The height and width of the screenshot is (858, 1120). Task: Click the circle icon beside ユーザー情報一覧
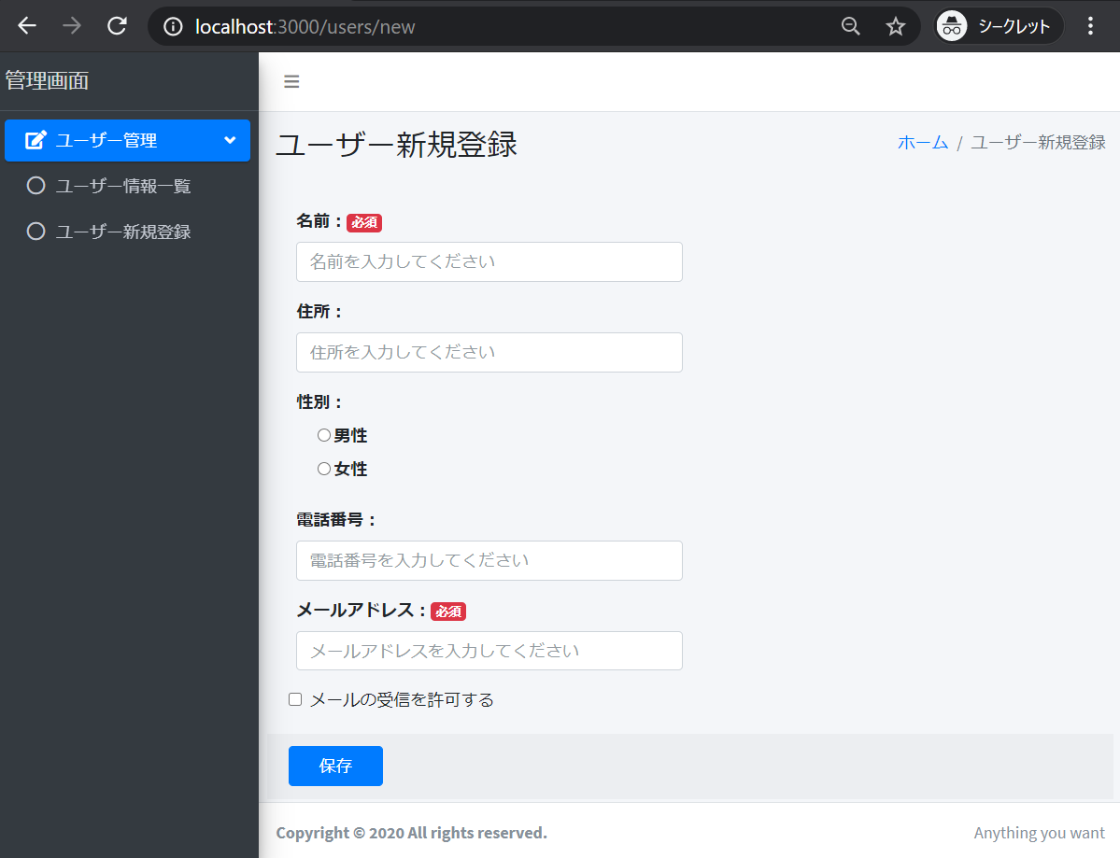point(35,185)
